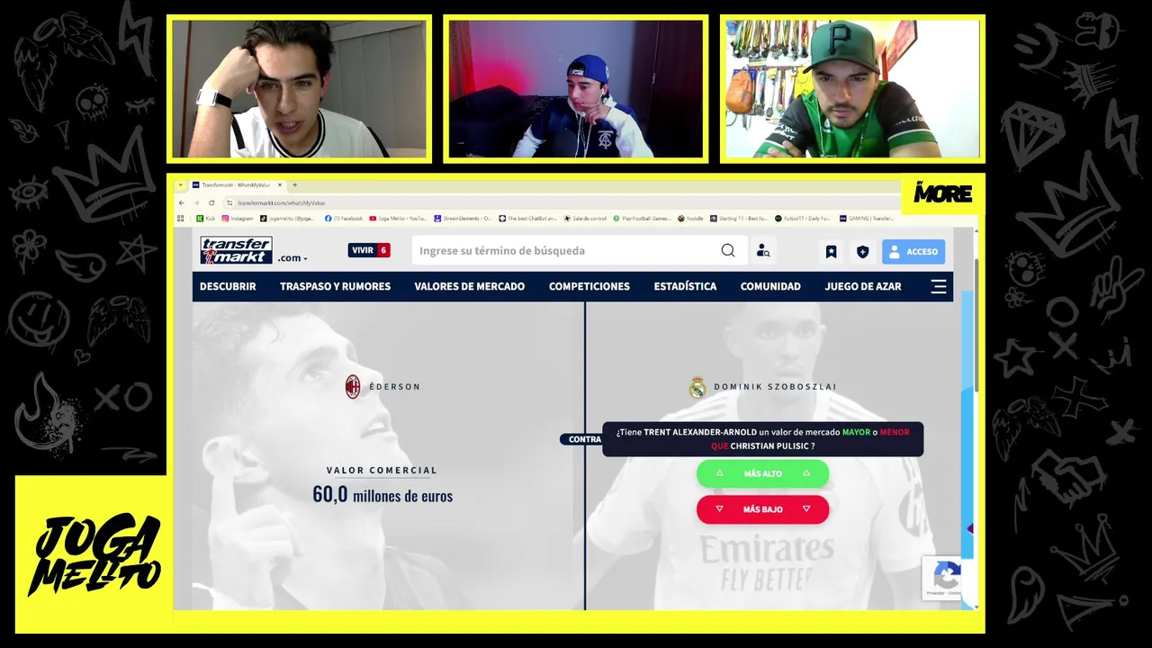Open the VIVIR live scores button

(369, 250)
